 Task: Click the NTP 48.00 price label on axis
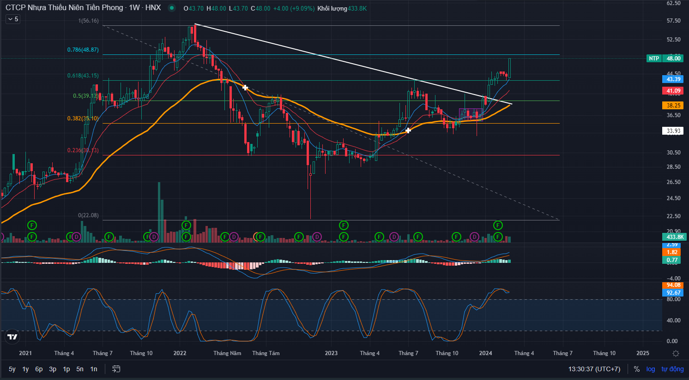pos(665,58)
